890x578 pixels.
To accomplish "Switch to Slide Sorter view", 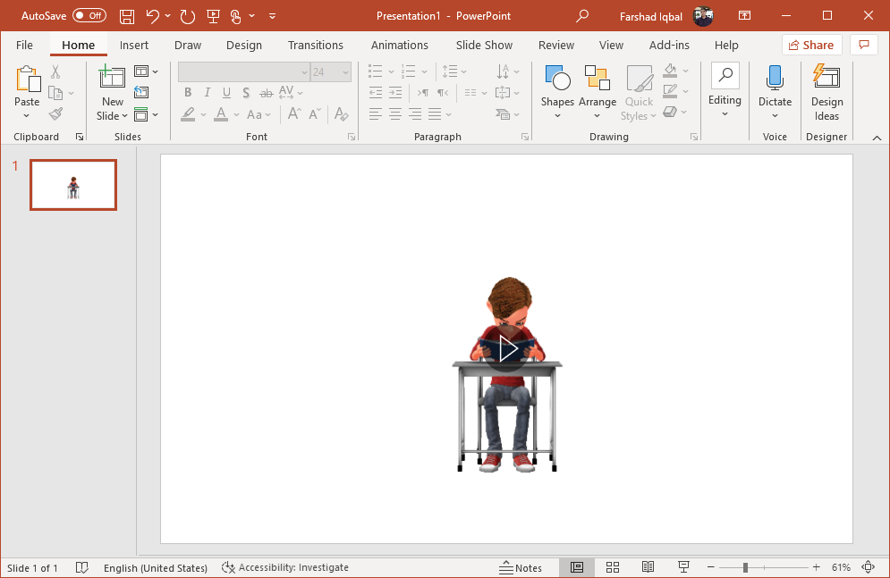I will 613,567.
